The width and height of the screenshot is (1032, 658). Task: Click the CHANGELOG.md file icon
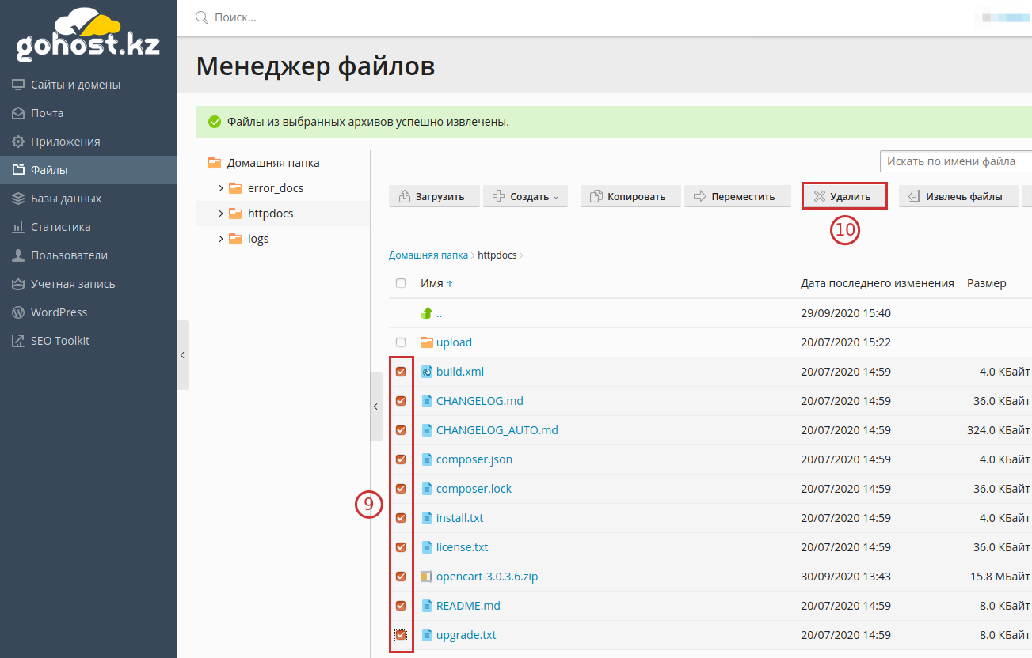(x=427, y=401)
